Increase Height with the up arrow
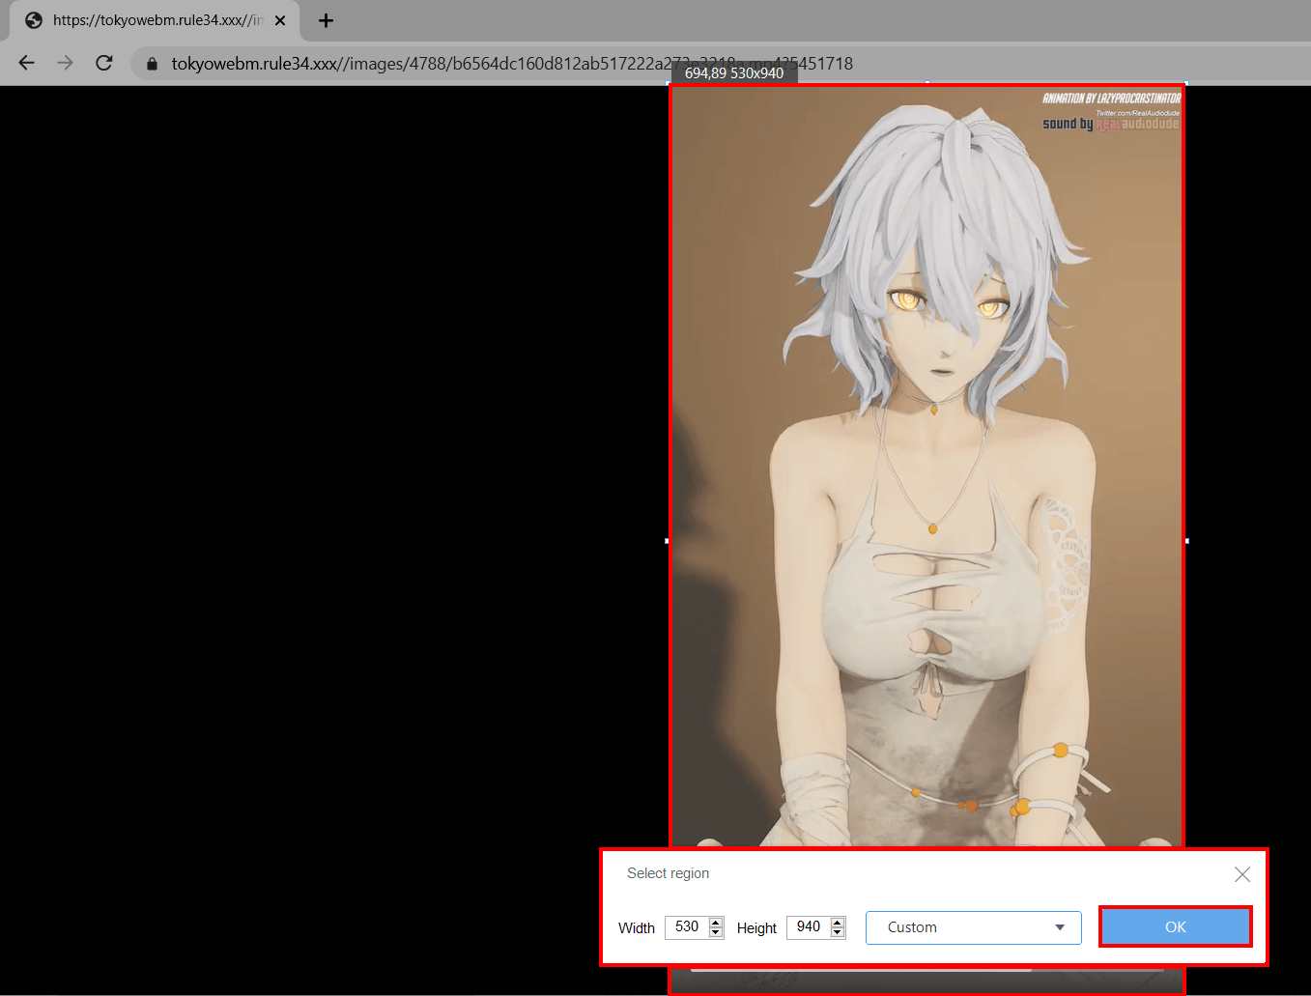The height and width of the screenshot is (996, 1311). click(x=838, y=923)
